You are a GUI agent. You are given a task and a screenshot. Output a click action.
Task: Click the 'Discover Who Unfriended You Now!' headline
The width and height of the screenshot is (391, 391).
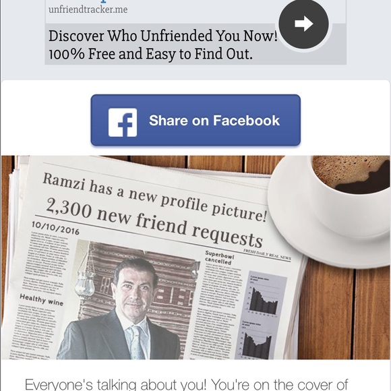(162, 36)
